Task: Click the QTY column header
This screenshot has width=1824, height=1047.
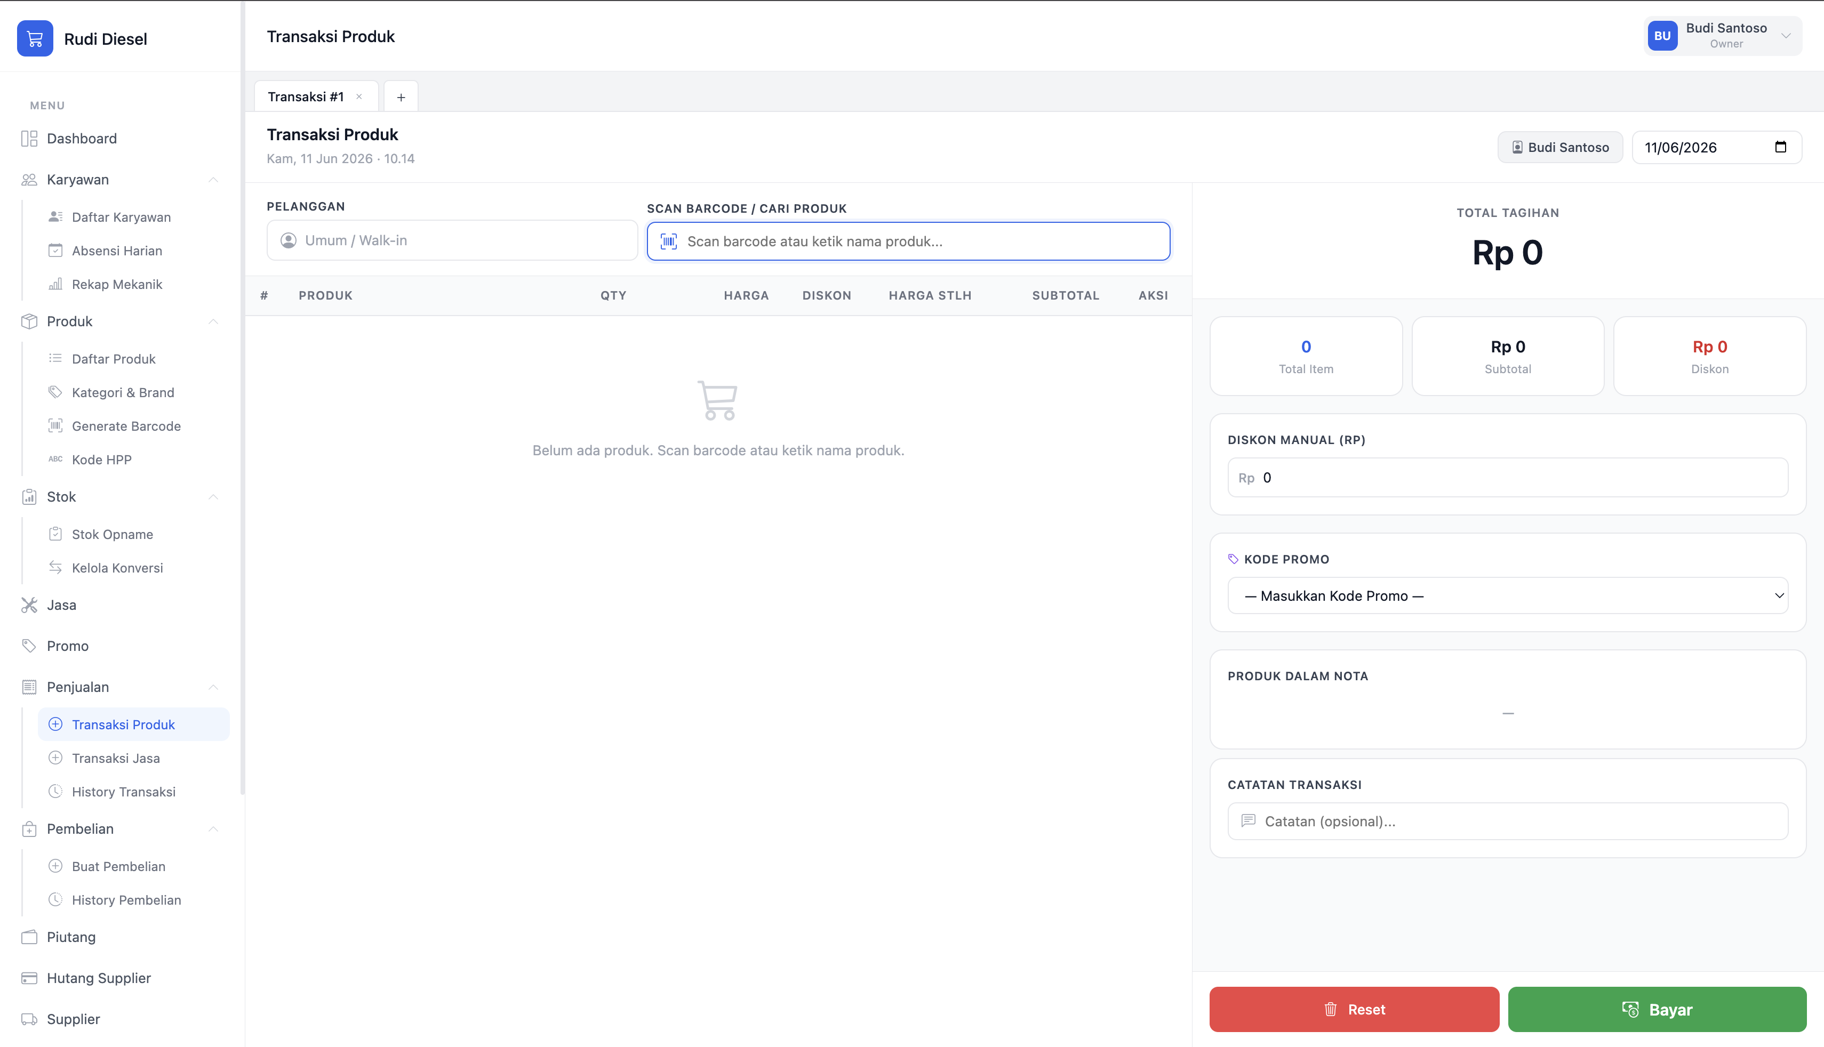Action: pos(613,295)
